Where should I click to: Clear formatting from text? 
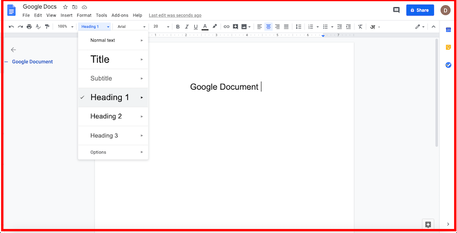360,27
